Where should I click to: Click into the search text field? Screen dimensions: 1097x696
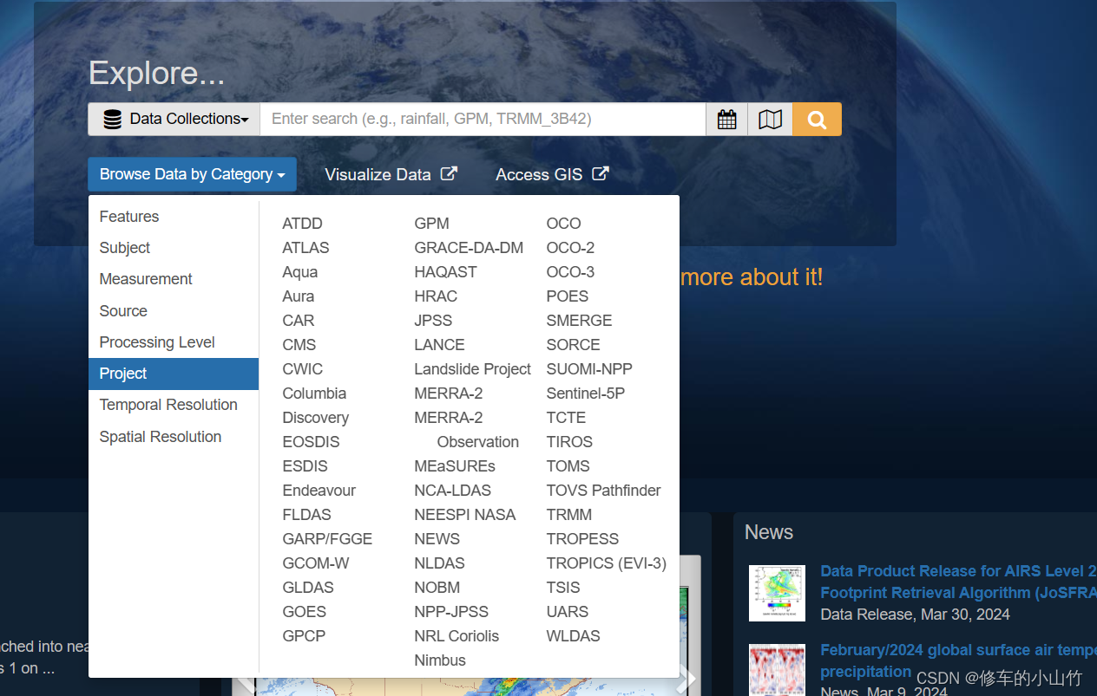coord(483,120)
